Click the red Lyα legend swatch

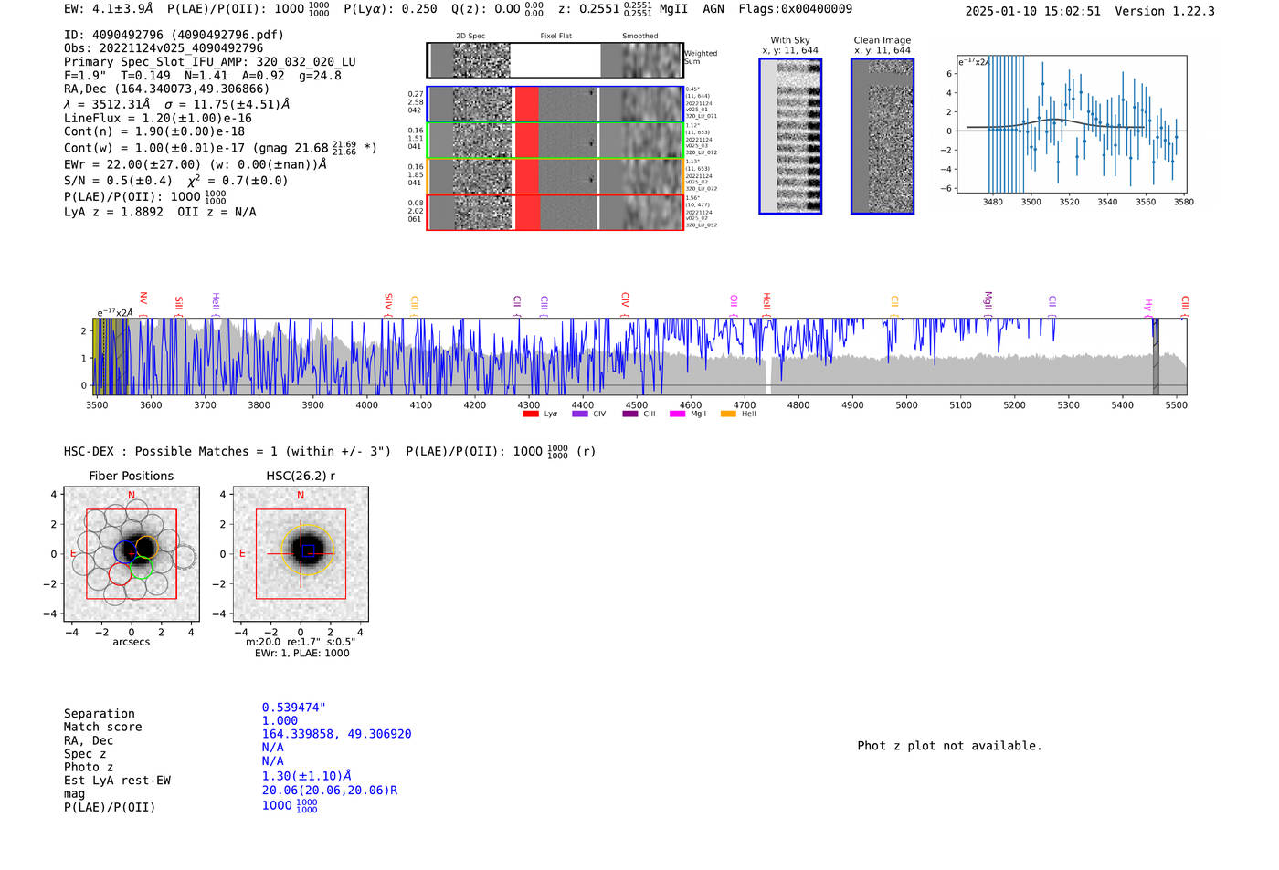click(530, 414)
